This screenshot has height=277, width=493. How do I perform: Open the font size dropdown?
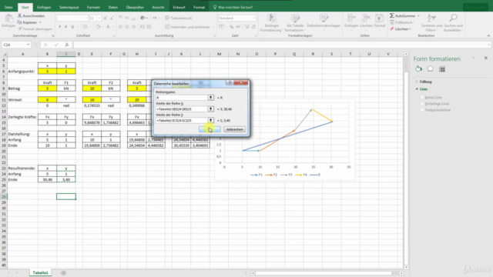[99, 18]
